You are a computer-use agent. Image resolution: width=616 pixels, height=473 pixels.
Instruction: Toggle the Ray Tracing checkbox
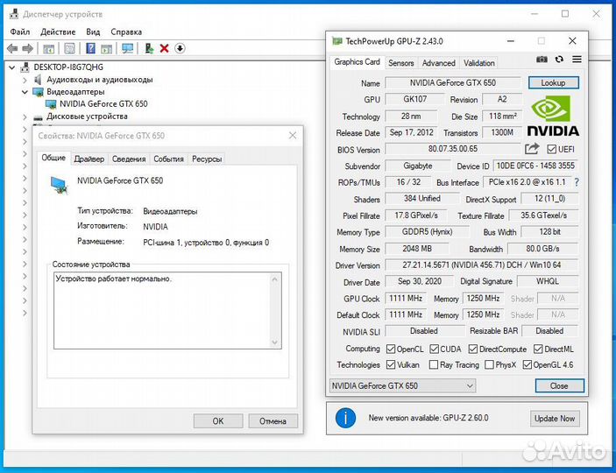click(434, 364)
